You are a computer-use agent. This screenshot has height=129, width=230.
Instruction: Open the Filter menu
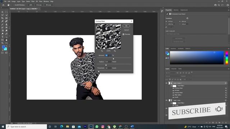33,1
